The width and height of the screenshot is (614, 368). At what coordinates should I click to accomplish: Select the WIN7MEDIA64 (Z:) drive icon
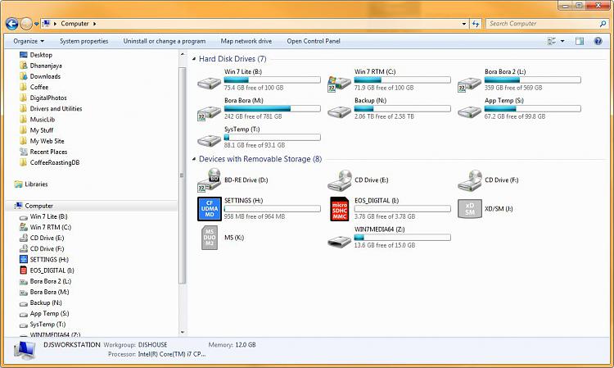(x=339, y=242)
